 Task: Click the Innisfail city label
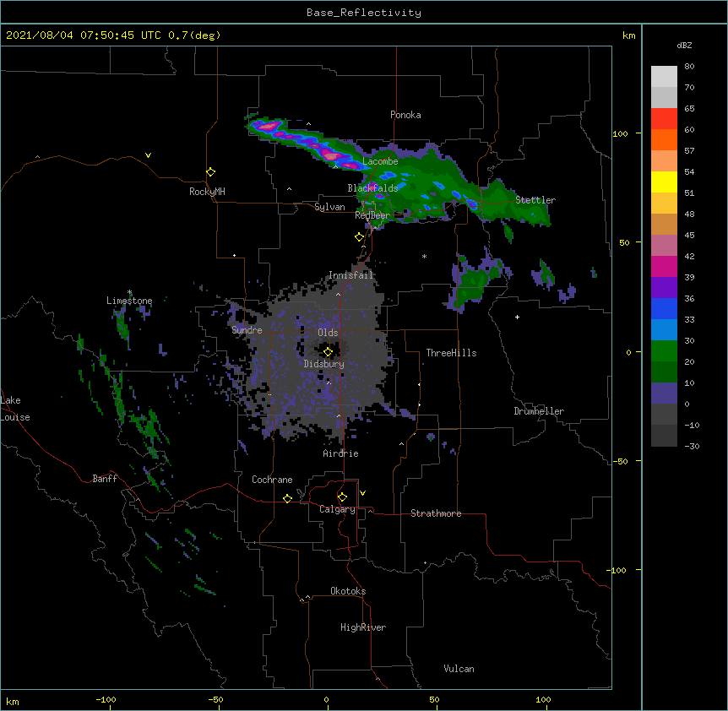click(351, 275)
